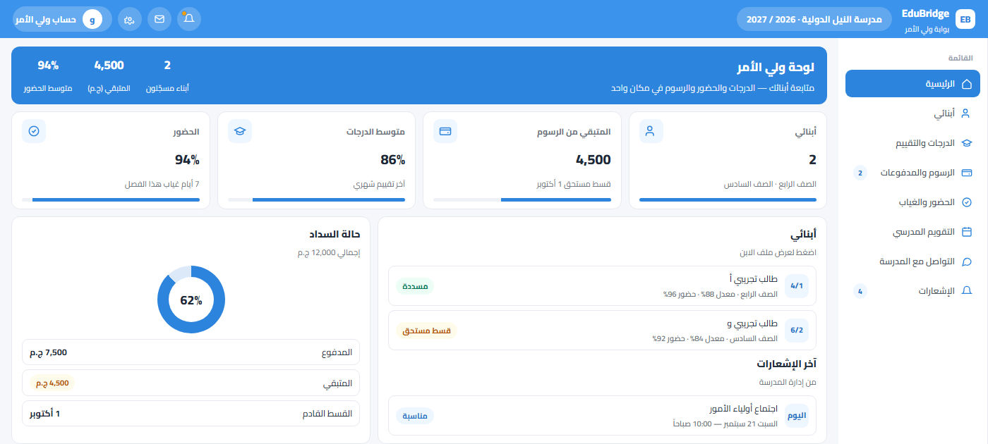Open the notifications bell in top bar
The height and width of the screenshot is (444, 988).
pyautogui.click(x=189, y=19)
